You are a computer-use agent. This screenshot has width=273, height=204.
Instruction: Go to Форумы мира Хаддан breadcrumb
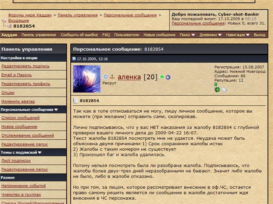pyautogui.click(x=30, y=15)
